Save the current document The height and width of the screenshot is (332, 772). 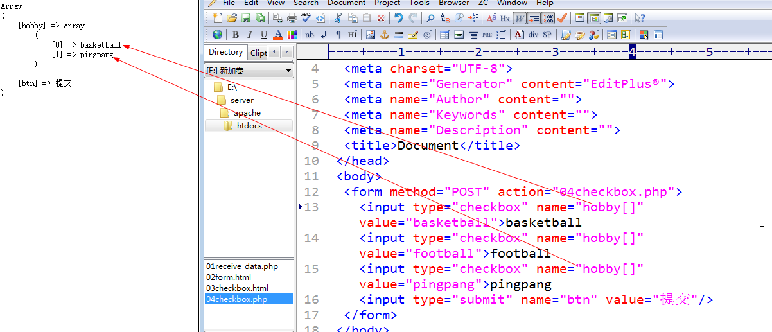(246, 18)
